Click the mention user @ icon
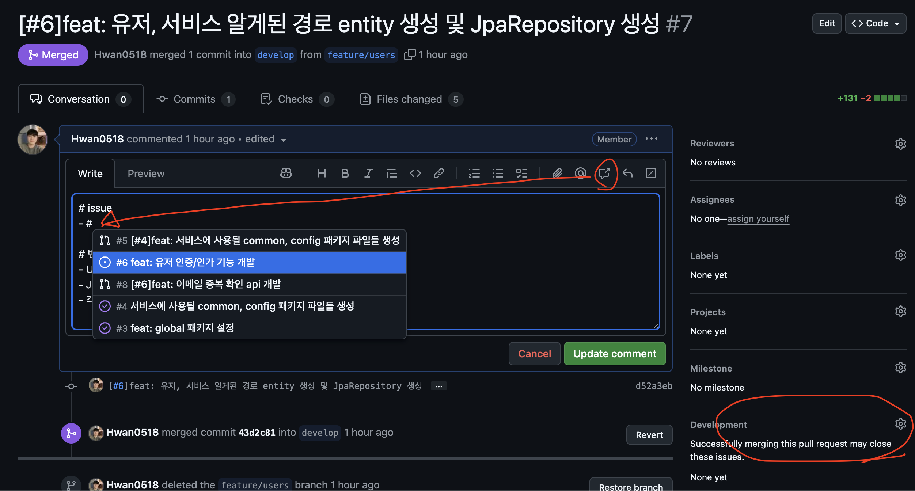Screen dimensions: 915x491 click(x=580, y=173)
